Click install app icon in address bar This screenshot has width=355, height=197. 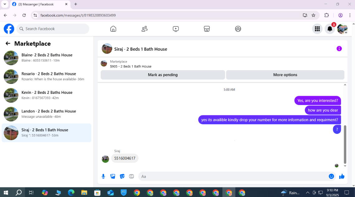coord(305,15)
